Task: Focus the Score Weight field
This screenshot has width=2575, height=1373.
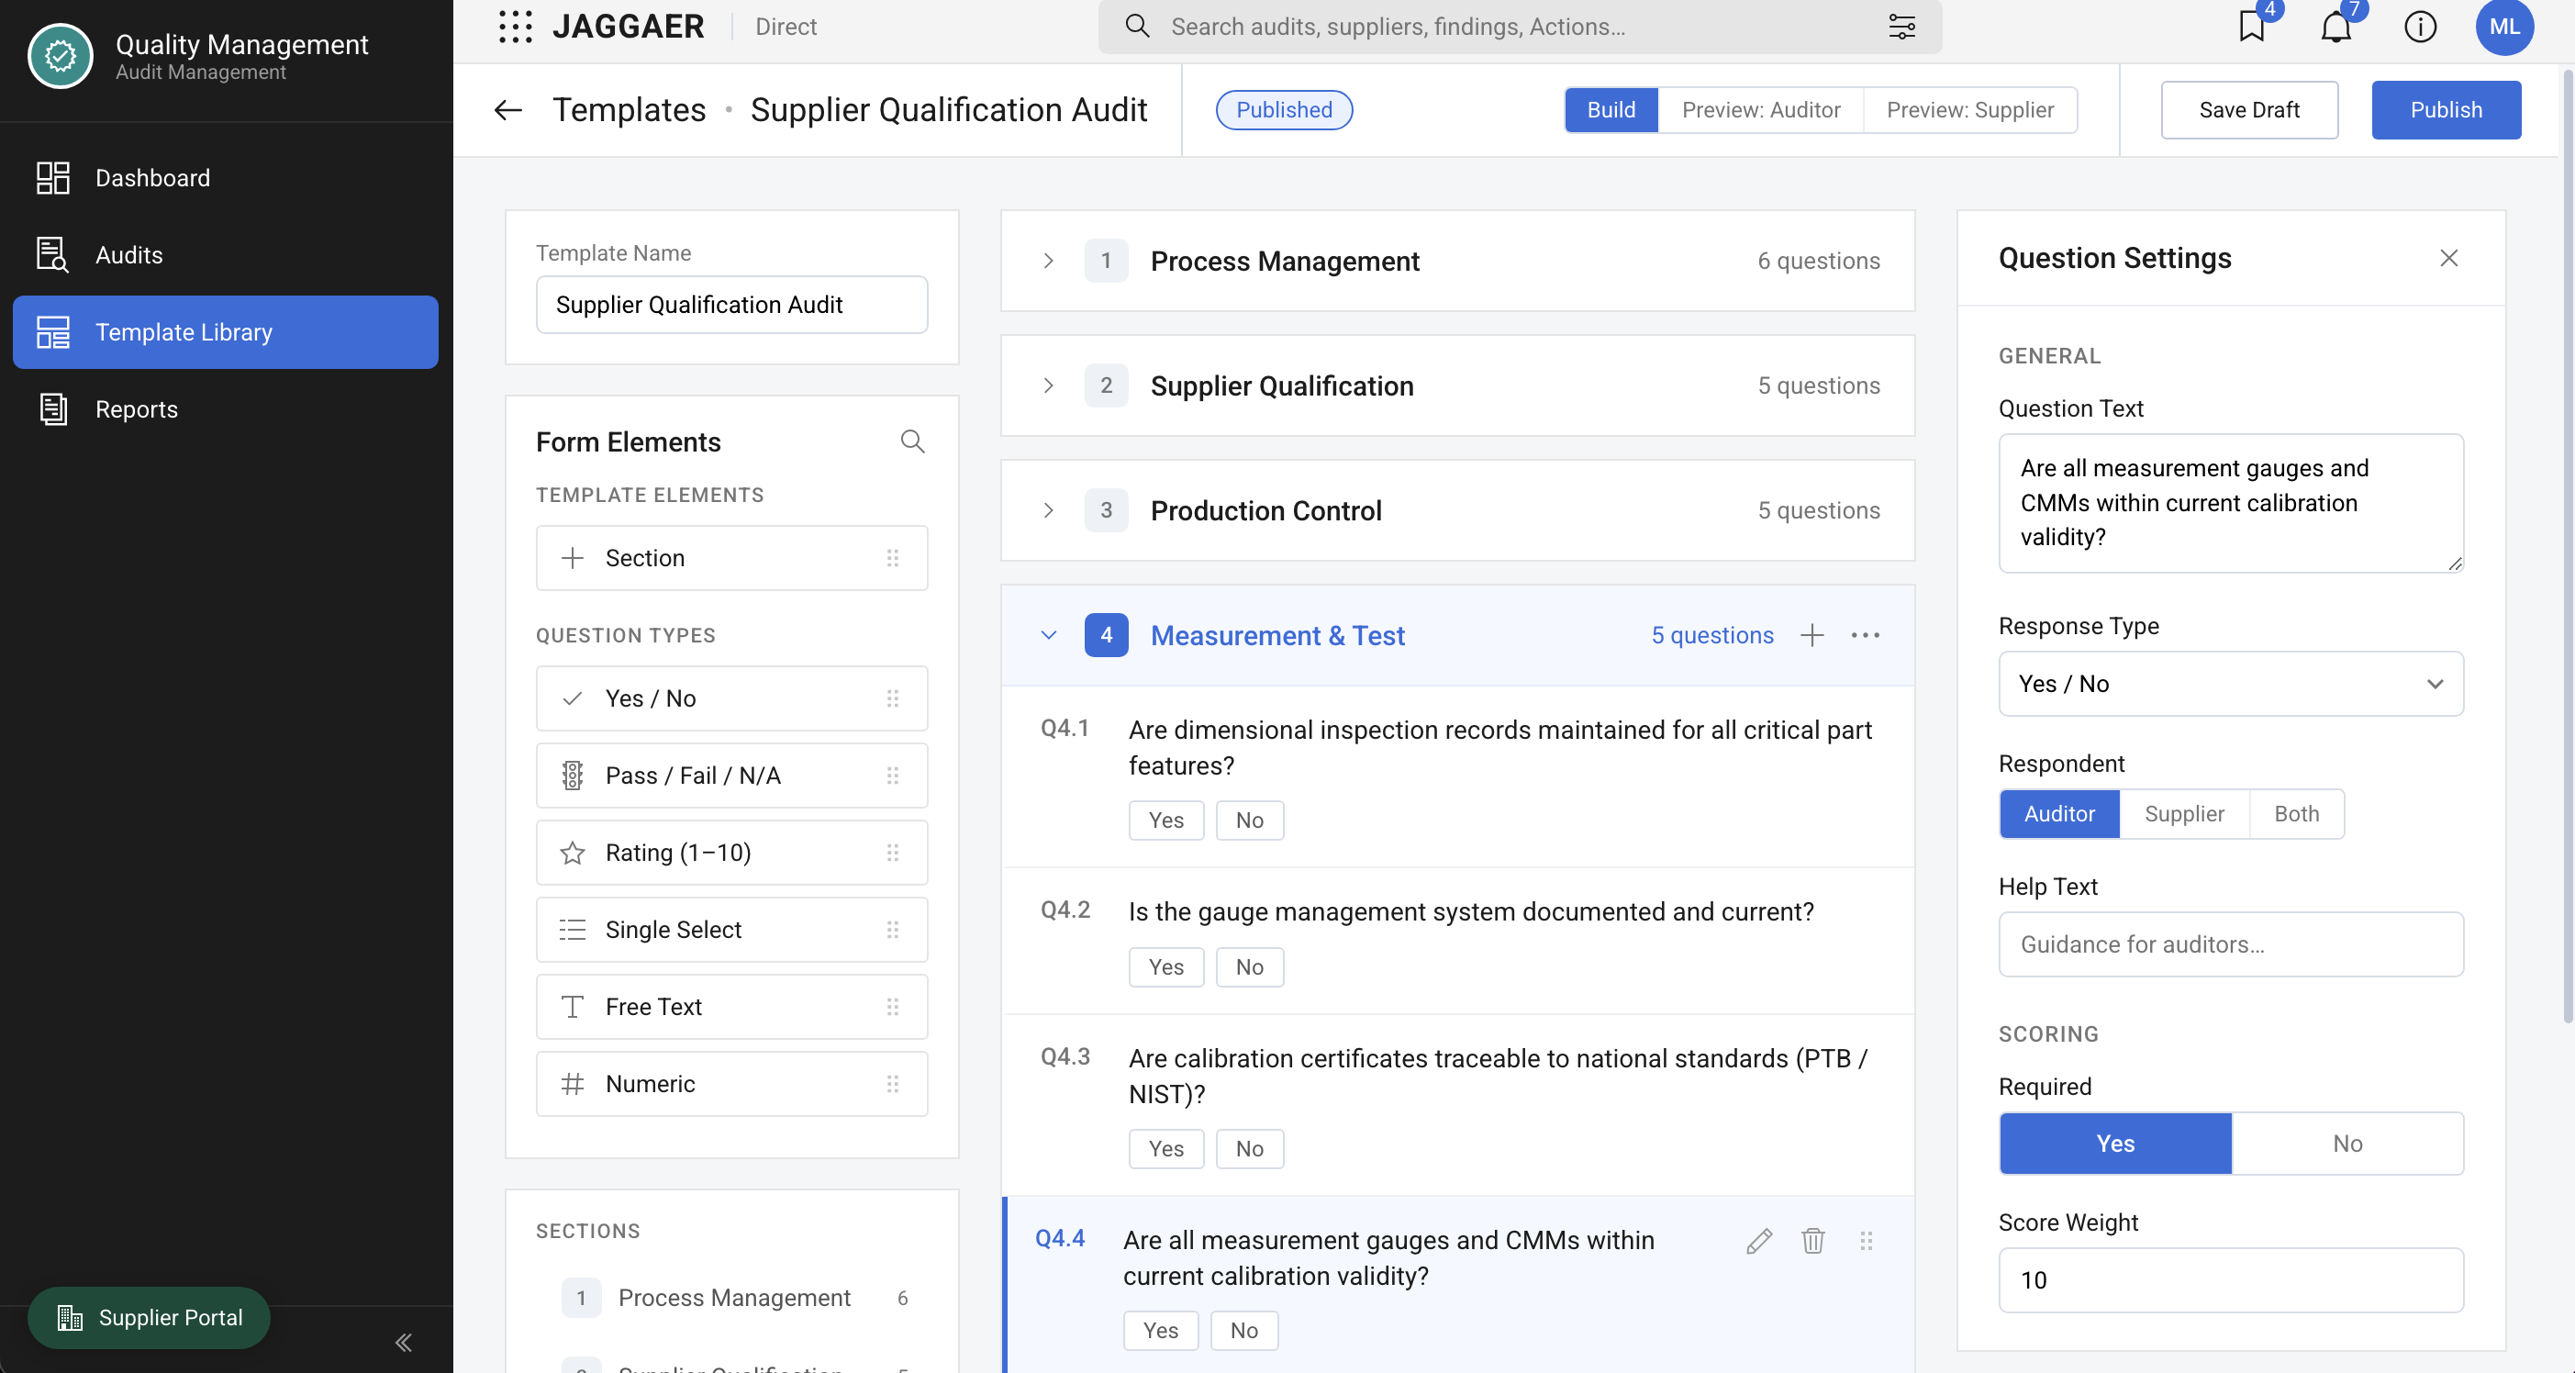Action: pos(2230,1280)
